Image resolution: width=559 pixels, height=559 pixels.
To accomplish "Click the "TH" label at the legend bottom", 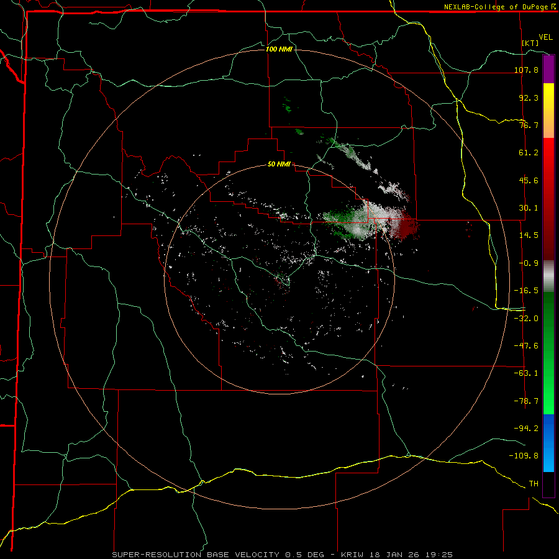I will coord(534,484).
